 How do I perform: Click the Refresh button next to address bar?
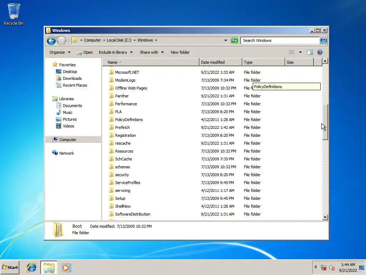[234, 40]
